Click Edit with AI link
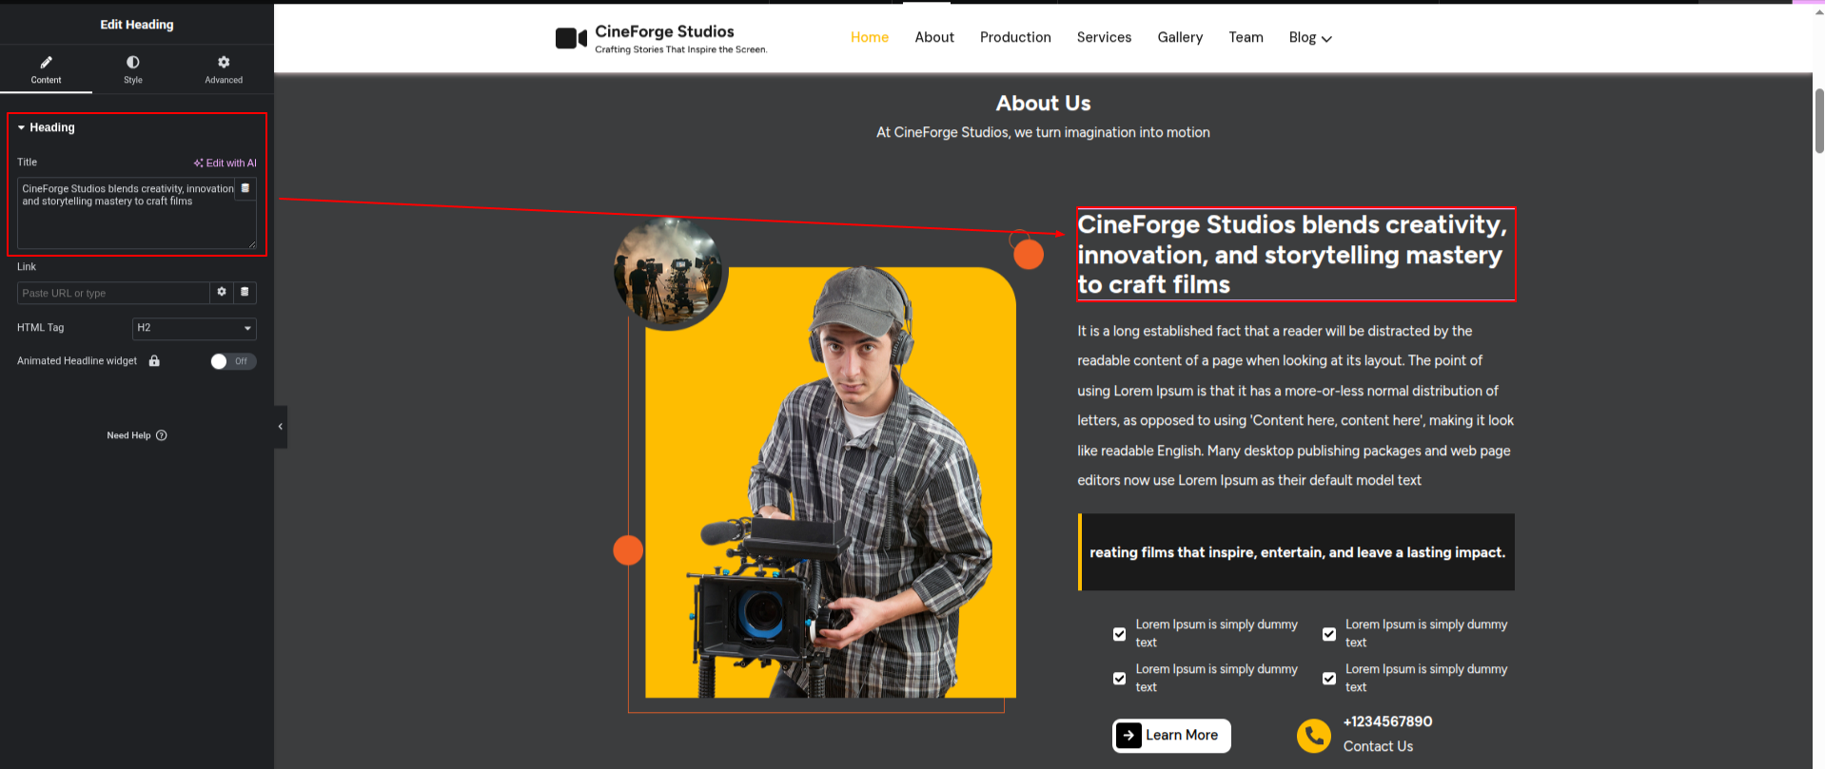This screenshot has width=1825, height=769. click(226, 163)
